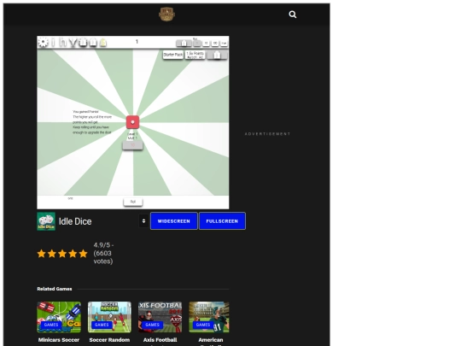Click the 'h' icon in game toolbar
The width and height of the screenshot is (461, 346).
[x=63, y=43]
